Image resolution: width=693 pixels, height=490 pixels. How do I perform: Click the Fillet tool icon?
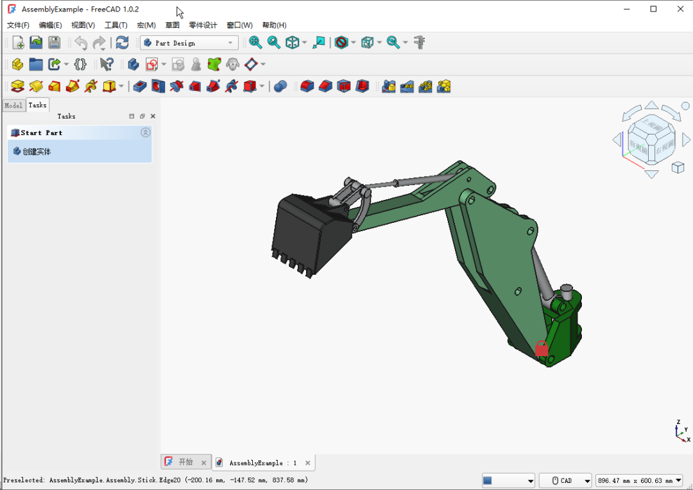(x=307, y=86)
